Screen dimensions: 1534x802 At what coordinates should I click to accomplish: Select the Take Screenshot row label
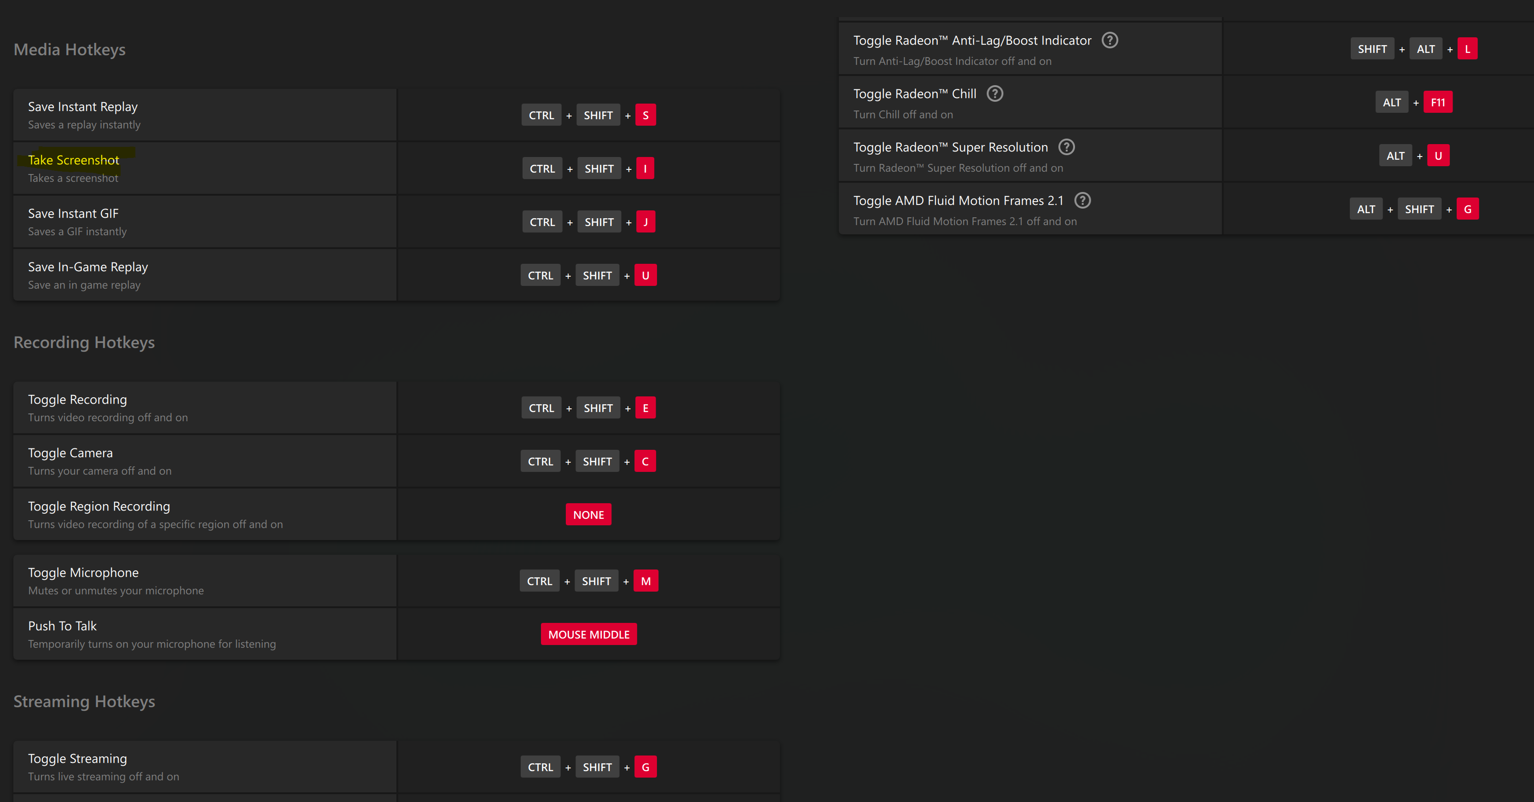(x=73, y=161)
